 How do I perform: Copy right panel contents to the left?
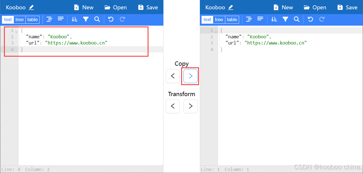[x=173, y=76]
